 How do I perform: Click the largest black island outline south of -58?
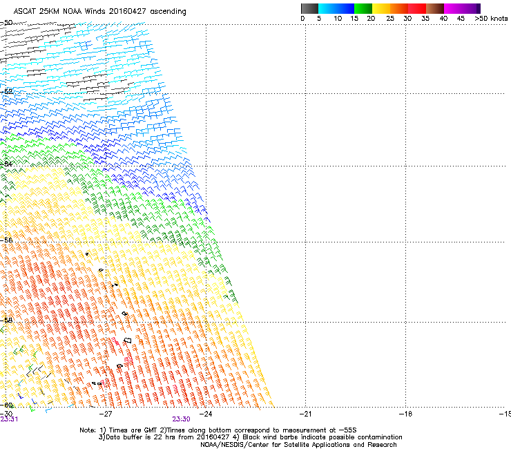pyautogui.click(x=128, y=340)
